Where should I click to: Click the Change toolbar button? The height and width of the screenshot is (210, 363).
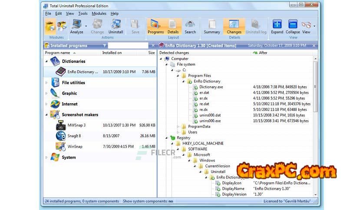pos(97,26)
